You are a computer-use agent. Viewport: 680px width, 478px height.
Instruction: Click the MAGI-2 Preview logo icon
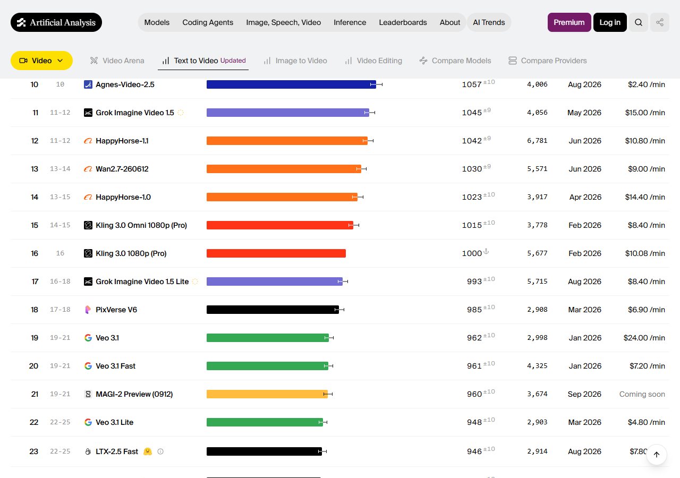(x=88, y=394)
